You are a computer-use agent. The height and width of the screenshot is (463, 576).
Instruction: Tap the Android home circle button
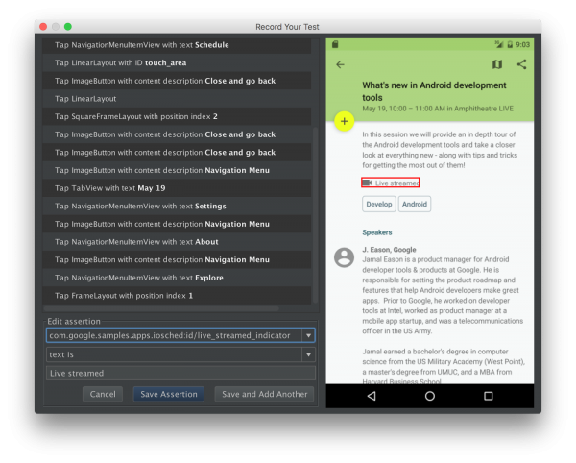(x=430, y=396)
